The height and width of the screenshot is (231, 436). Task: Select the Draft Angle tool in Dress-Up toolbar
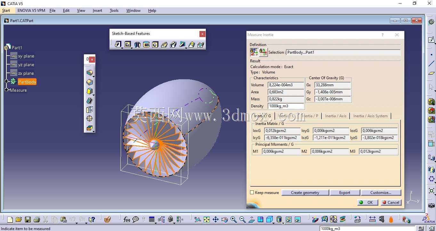point(89,91)
